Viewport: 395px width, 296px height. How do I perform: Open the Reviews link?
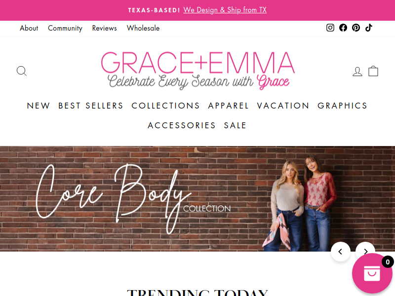click(104, 28)
